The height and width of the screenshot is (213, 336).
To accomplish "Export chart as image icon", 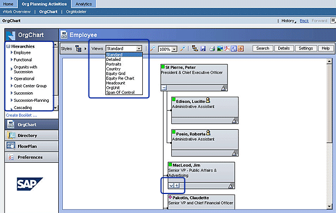I will click(220, 49).
